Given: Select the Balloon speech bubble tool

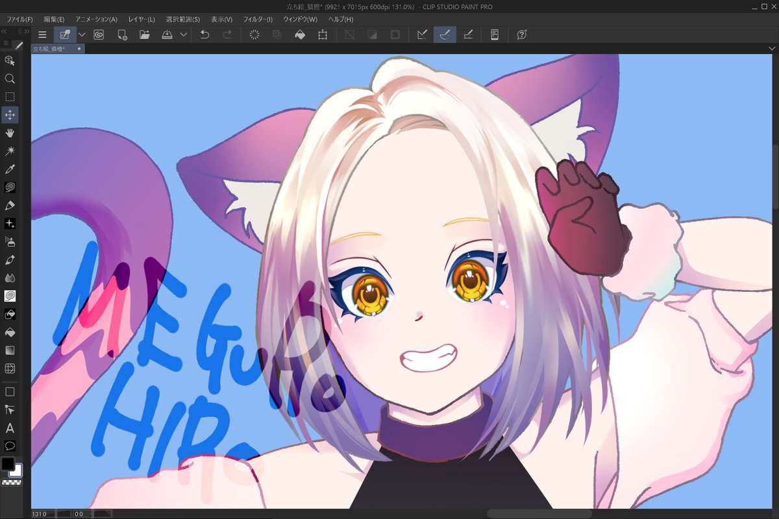Looking at the screenshot, I should [10, 446].
